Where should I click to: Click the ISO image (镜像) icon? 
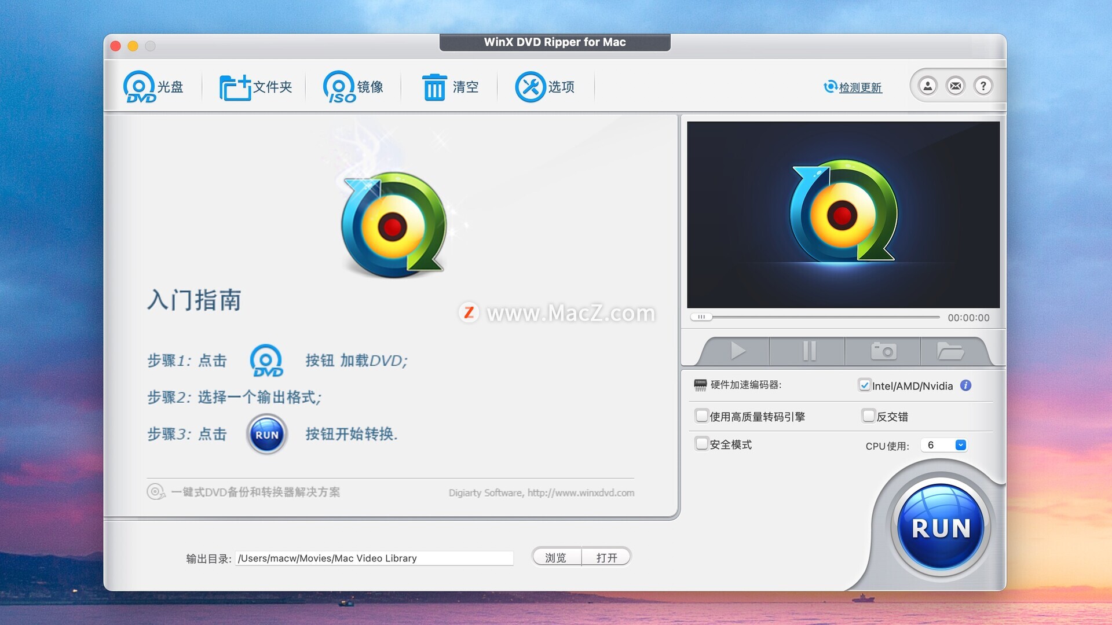339,87
